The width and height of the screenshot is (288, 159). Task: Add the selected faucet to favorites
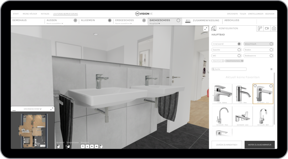pyautogui.click(x=255, y=86)
